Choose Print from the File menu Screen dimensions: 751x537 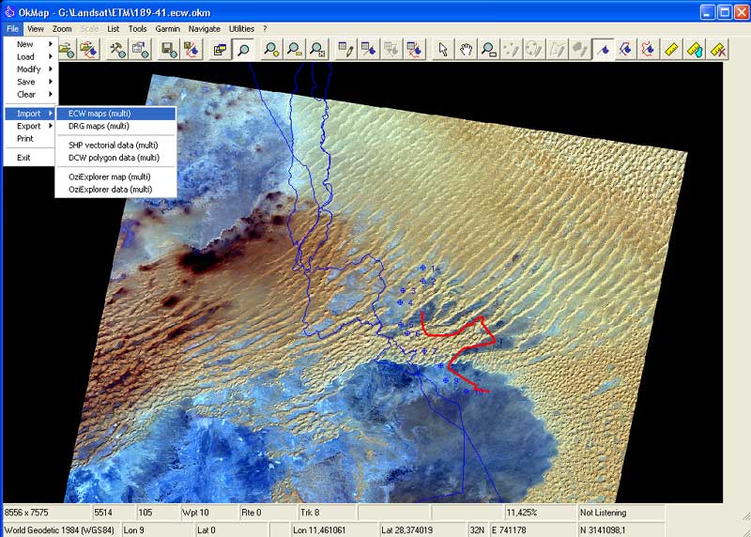point(31,138)
